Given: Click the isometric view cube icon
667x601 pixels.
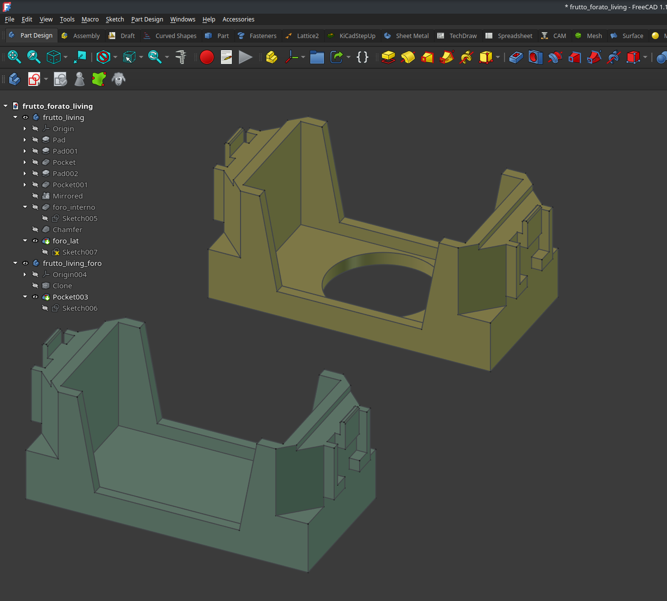Looking at the screenshot, I should pyautogui.click(x=53, y=57).
